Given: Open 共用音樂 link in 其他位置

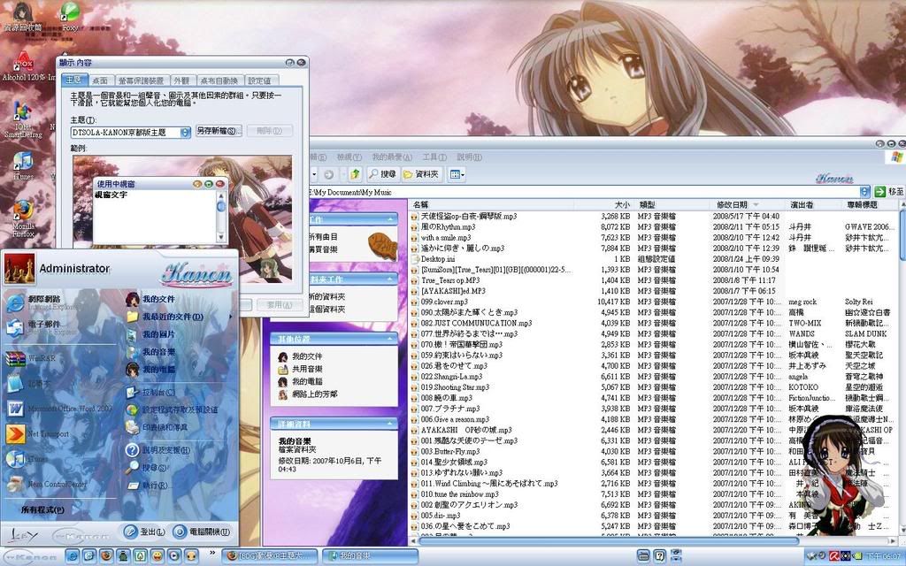Looking at the screenshot, I should (x=307, y=369).
